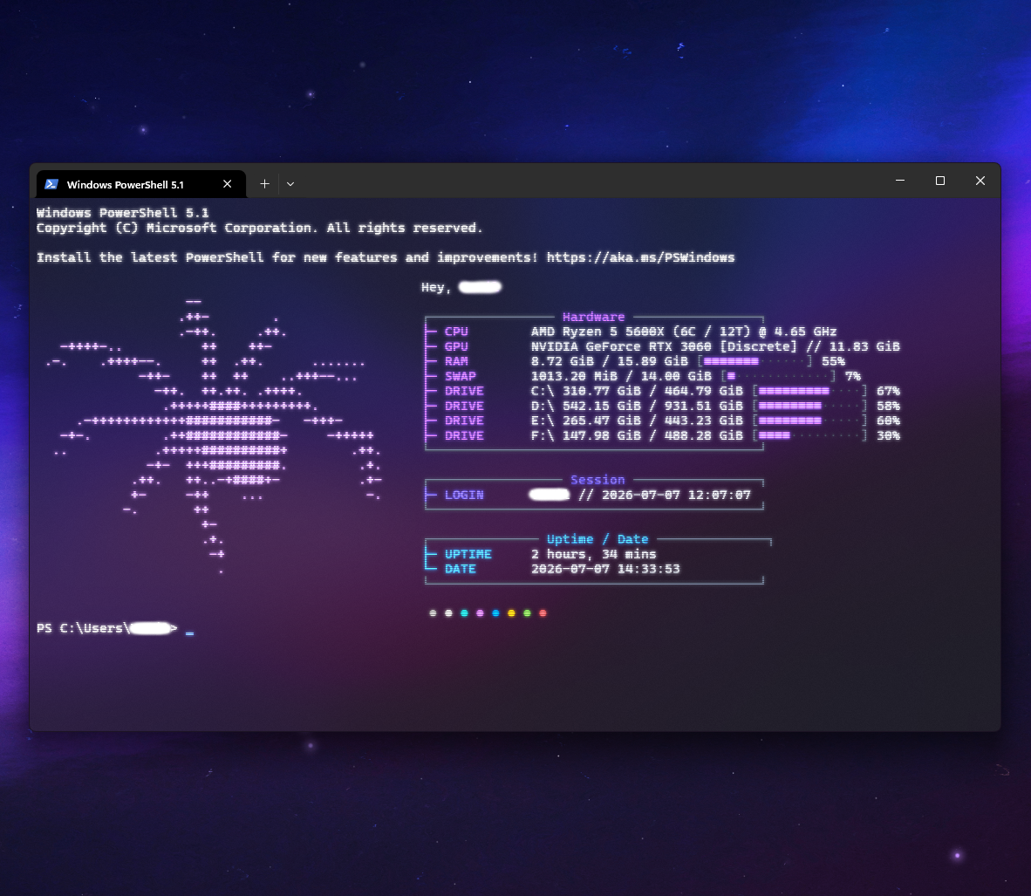Viewport: 1031px width, 896px height.
Task: Click the SWAP usage bar at 7%
Action: point(779,376)
